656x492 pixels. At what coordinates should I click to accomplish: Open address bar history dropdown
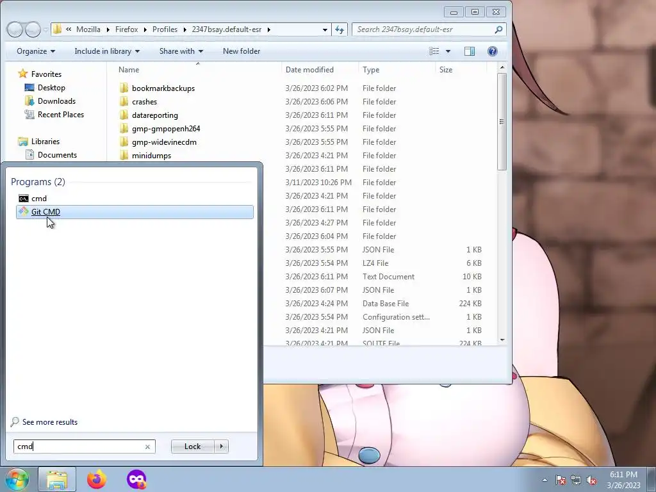click(325, 29)
